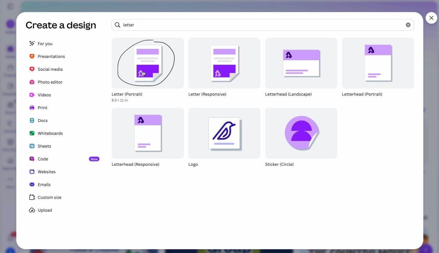Close the Create a design dialog
Image resolution: width=439 pixels, height=253 pixels.
point(431,18)
